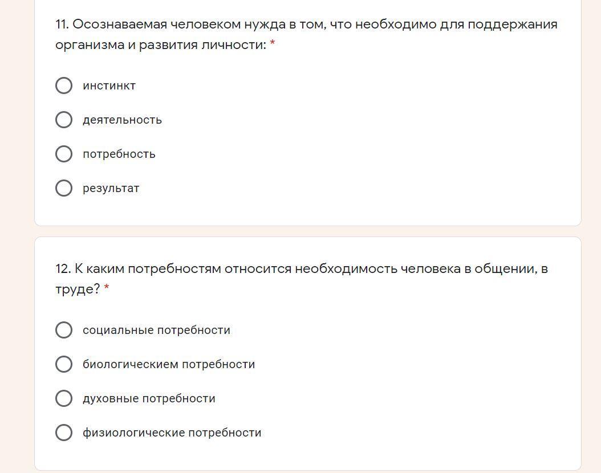Click the 'биологическием потребности' label text
The height and width of the screenshot is (473, 601).
169,364
